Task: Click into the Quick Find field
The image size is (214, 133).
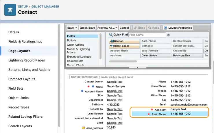Action: coord(147,35)
